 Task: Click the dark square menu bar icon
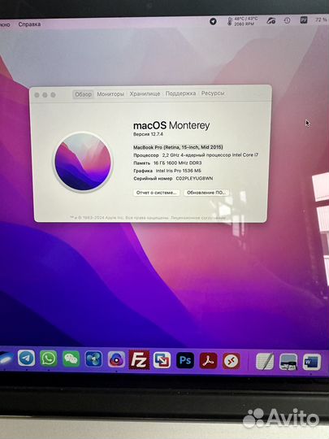pyautogui.click(x=304, y=20)
